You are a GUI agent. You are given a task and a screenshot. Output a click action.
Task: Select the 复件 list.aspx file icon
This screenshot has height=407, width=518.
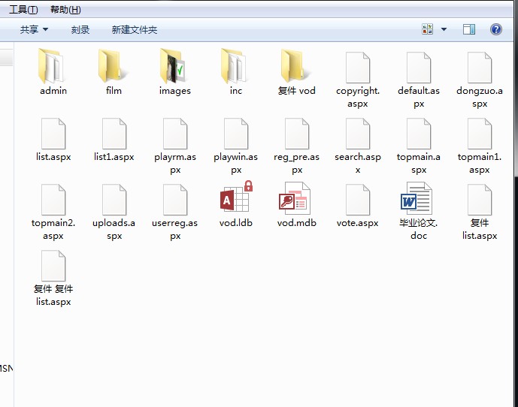(x=480, y=200)
